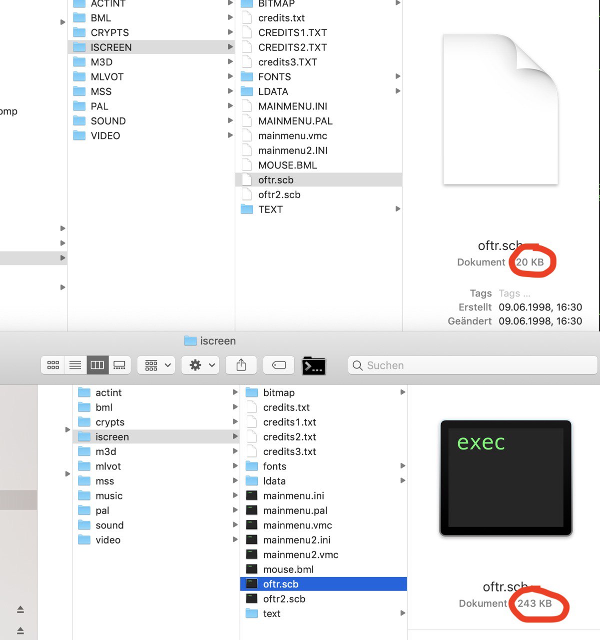Screen dimensions: 600x640
Task: Click the exec preview thumbnail
Action: coord(506,478)
